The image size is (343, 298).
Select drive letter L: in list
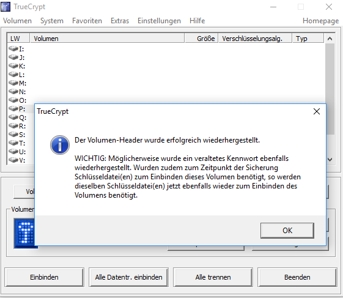[x=17, y=75]
